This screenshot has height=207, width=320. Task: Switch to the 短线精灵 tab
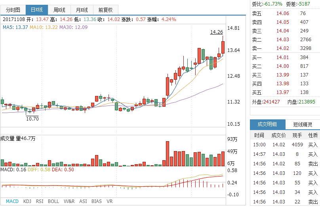point(303,125)
